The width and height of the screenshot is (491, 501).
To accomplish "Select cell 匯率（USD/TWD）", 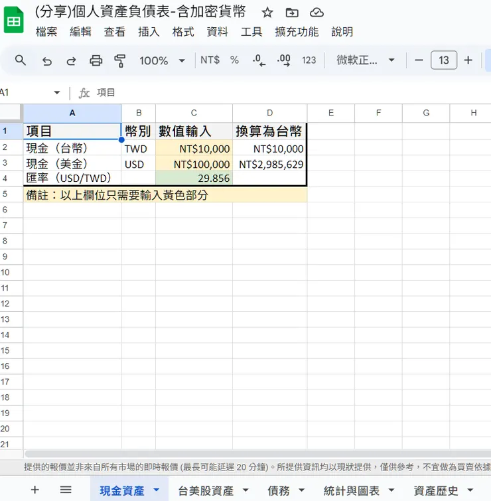I will [72, 178].
